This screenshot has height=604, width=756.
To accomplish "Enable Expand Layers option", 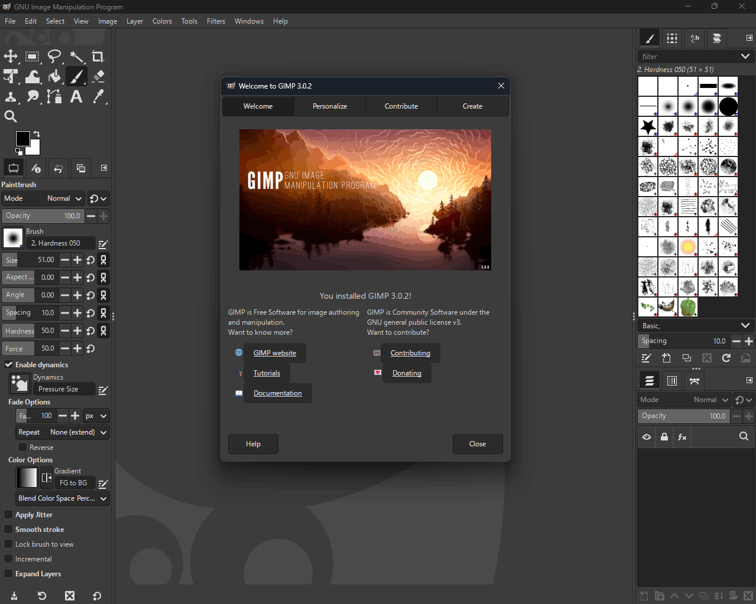I will [x=8, y=574].
